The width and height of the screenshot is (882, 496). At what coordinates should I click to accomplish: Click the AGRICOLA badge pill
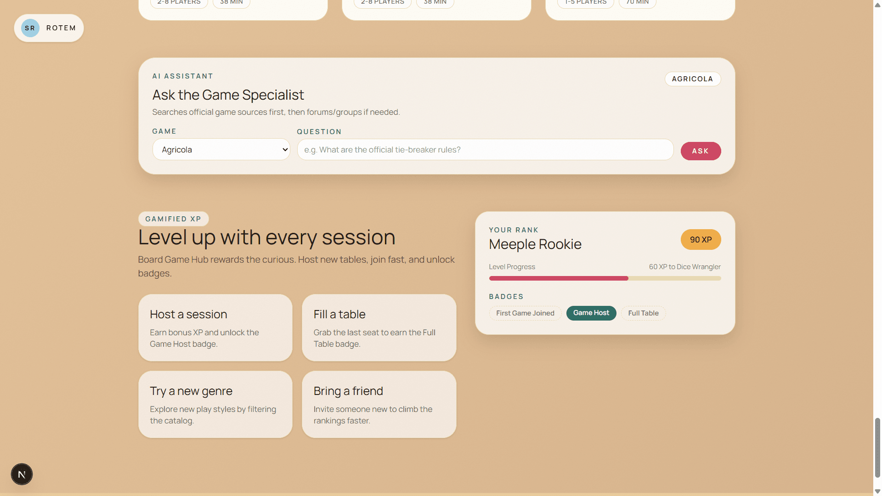tap(692, 79)
